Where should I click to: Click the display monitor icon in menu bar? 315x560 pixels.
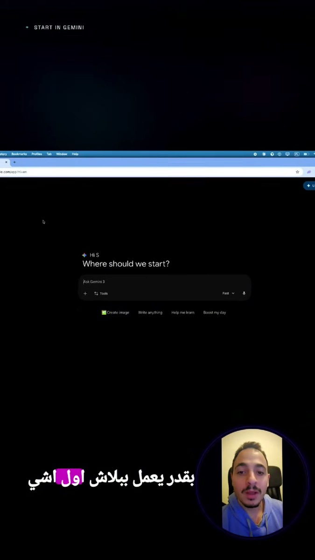pyautogui.click(x=287, y=154)
